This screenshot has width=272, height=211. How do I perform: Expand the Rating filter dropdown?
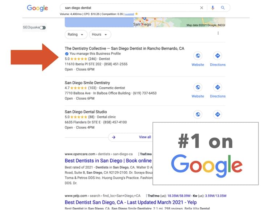coord(76,35)
